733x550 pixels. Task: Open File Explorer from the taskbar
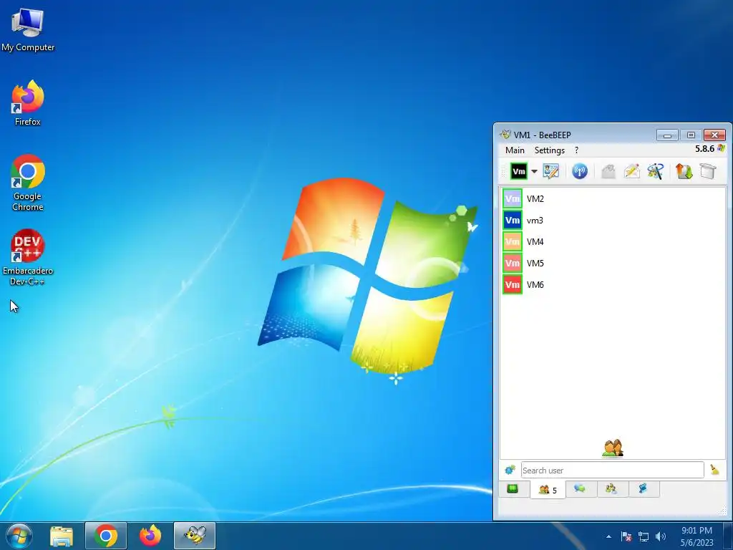pos(62,536)
